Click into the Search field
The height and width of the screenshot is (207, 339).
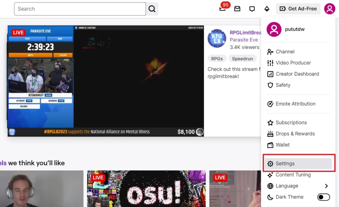pyautogui.click(x=80, y=9)
